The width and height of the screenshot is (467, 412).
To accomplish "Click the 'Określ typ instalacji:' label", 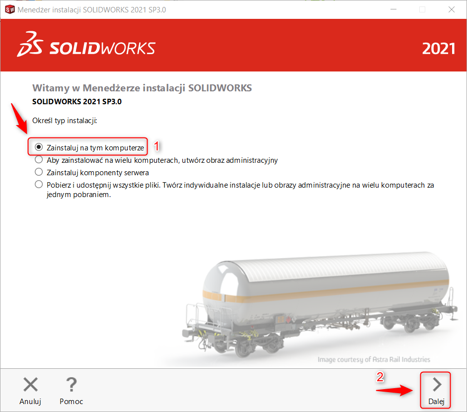I will click(64, 121).
